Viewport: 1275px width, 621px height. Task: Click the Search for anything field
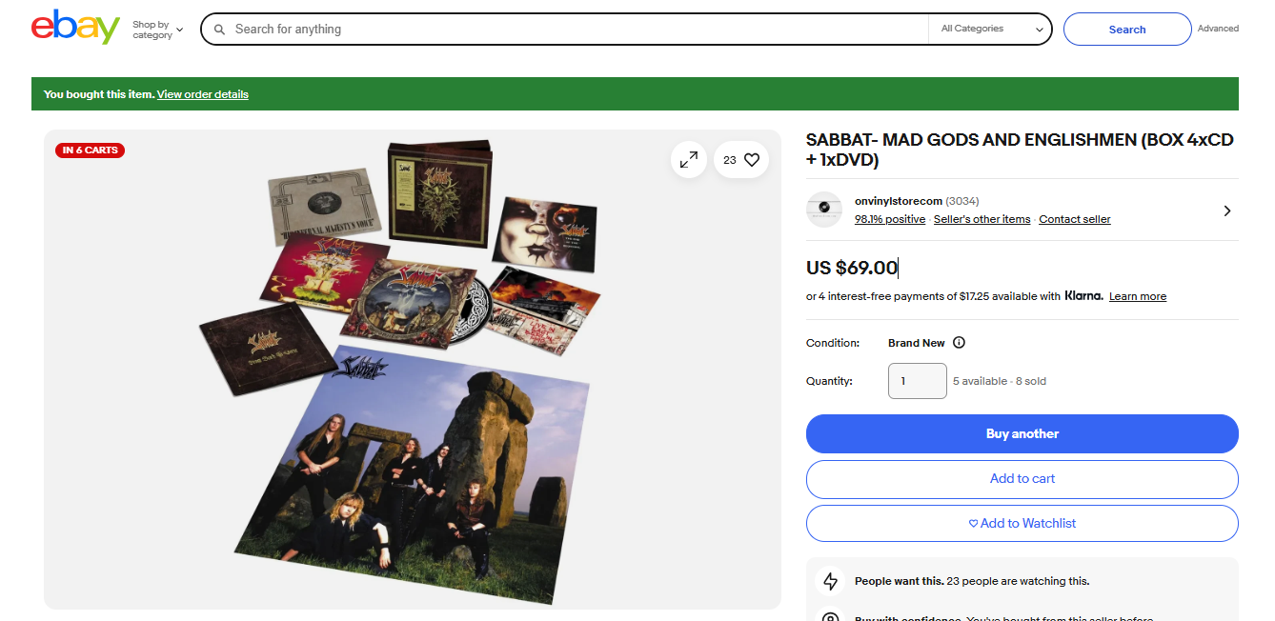click(572, 30)
